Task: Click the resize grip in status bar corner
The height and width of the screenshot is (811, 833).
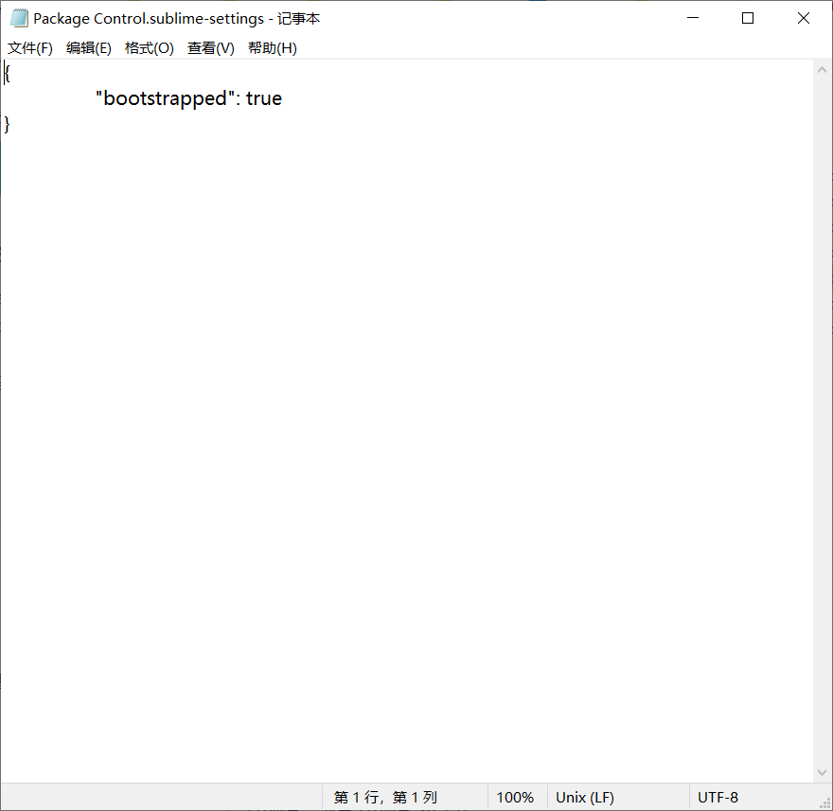Action: point(825,803)
